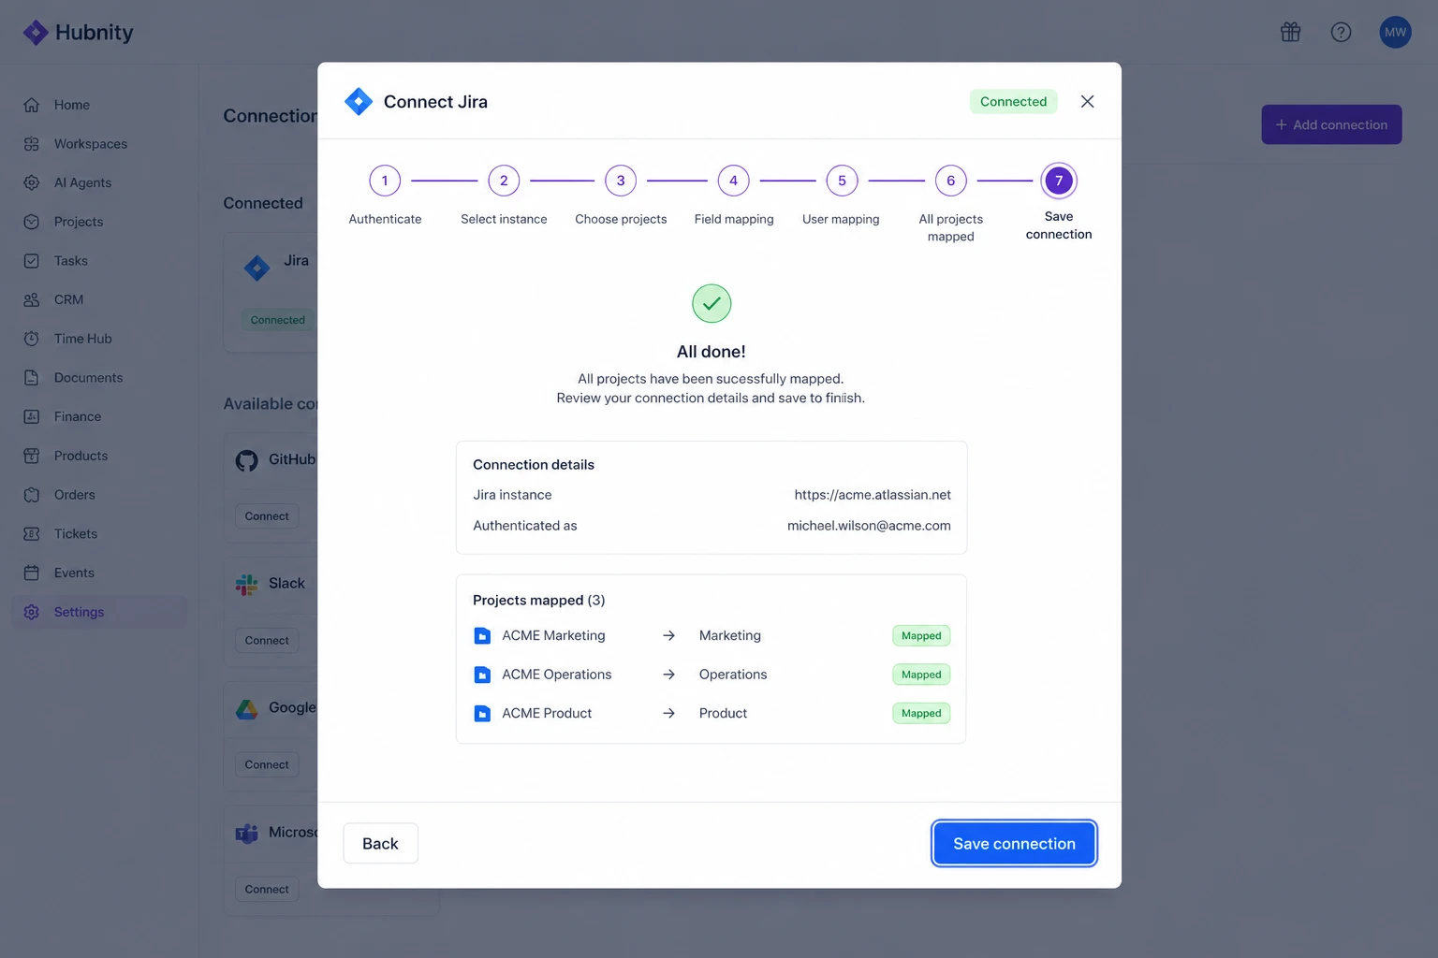This screenshot has height=958, width=1438.
Task: Click Connect under Microsoft
Action: 267,890
